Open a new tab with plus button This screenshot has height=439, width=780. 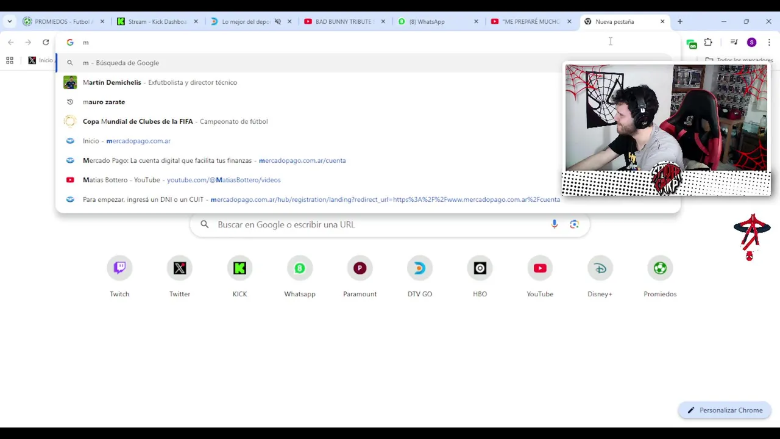point(680,21)
